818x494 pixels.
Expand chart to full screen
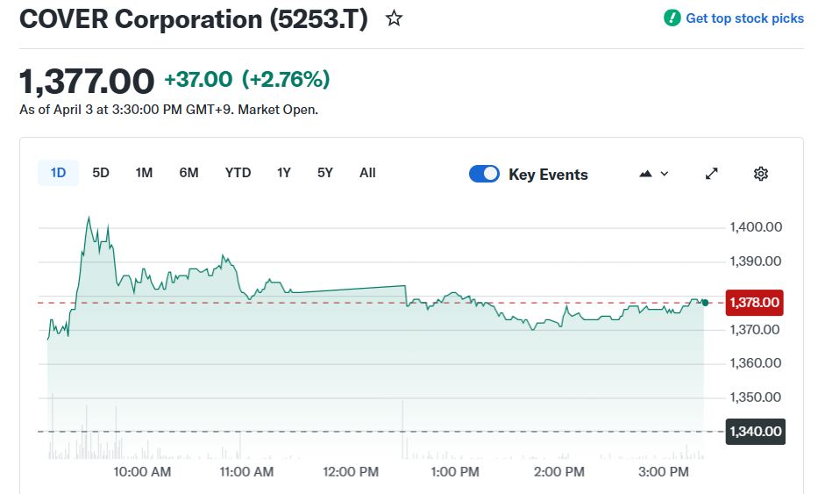(712, 174)
